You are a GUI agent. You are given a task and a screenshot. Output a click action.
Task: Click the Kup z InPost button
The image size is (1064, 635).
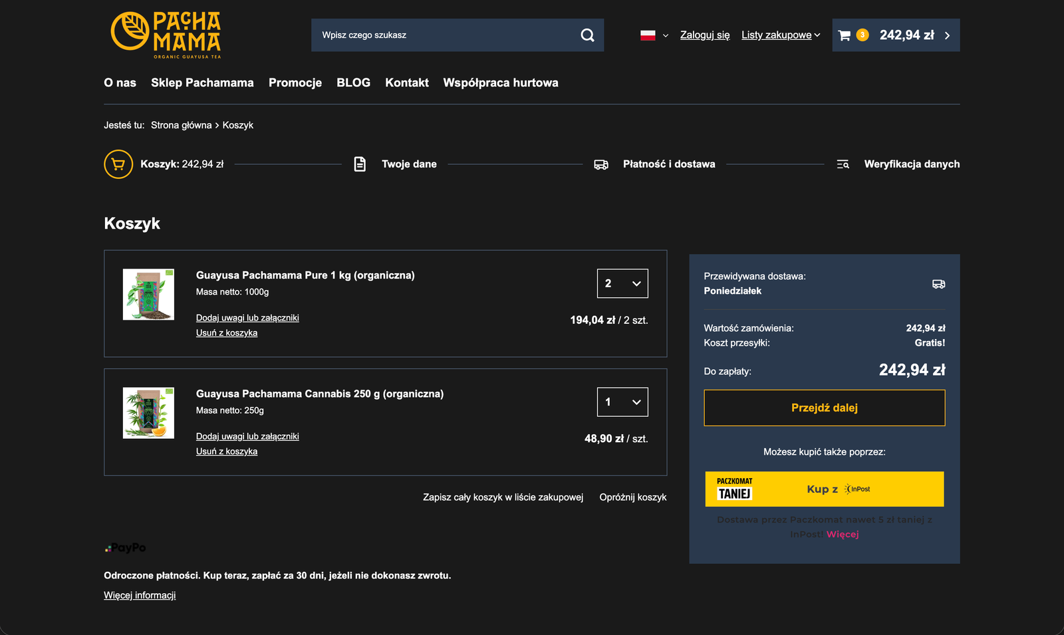coord(825,489)
